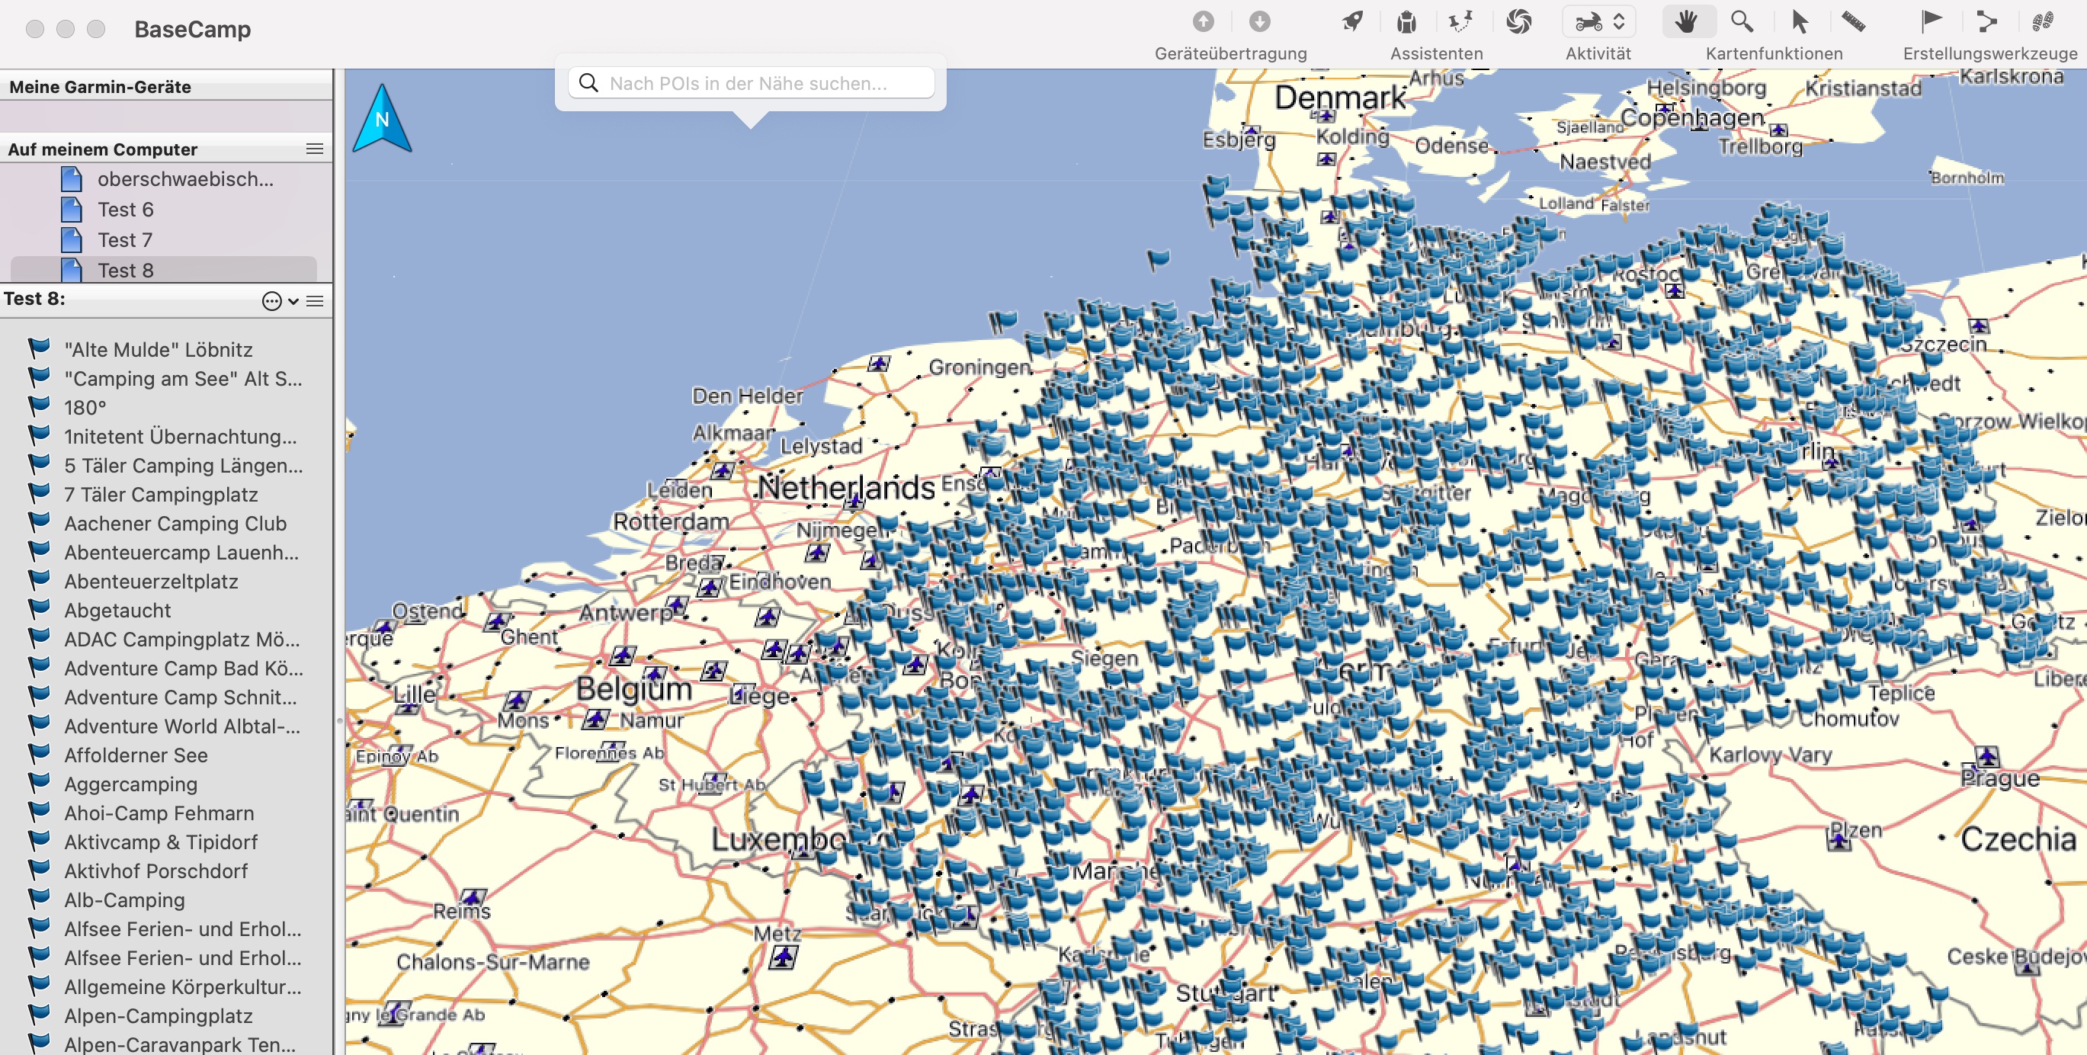Select the magnifier zoom tool
Image resolution: width=2087 pixels, height=1055 pixels.
(x=1742, y=21)
